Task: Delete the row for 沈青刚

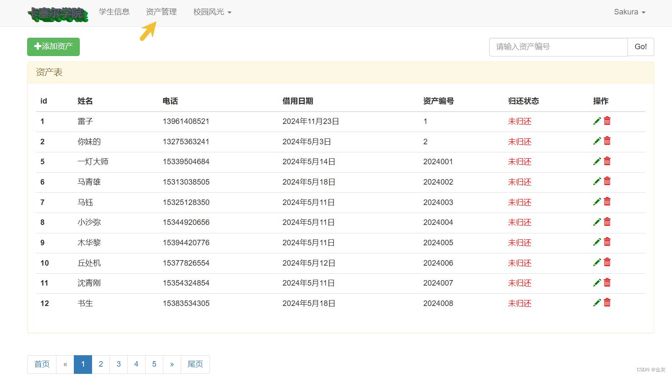Action: pos(607,283)
